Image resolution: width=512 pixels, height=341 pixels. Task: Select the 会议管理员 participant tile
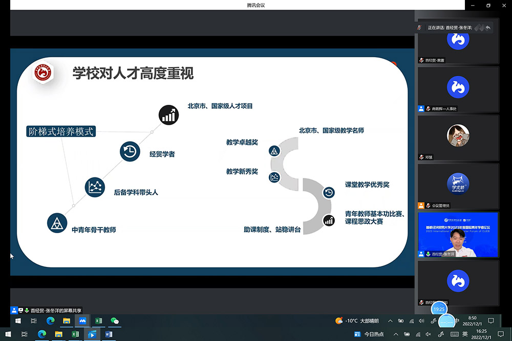pyautogui.click(x=458, y=186)
